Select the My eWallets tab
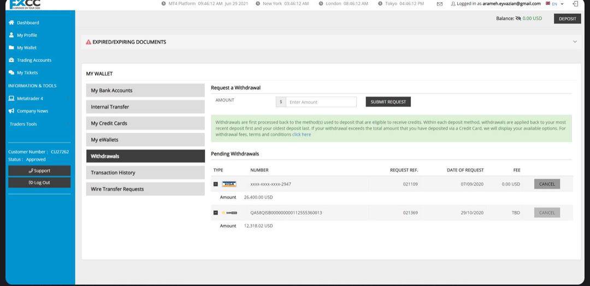Screen dimensions: 590x286 pyautogui.click(x=145, y=139)
